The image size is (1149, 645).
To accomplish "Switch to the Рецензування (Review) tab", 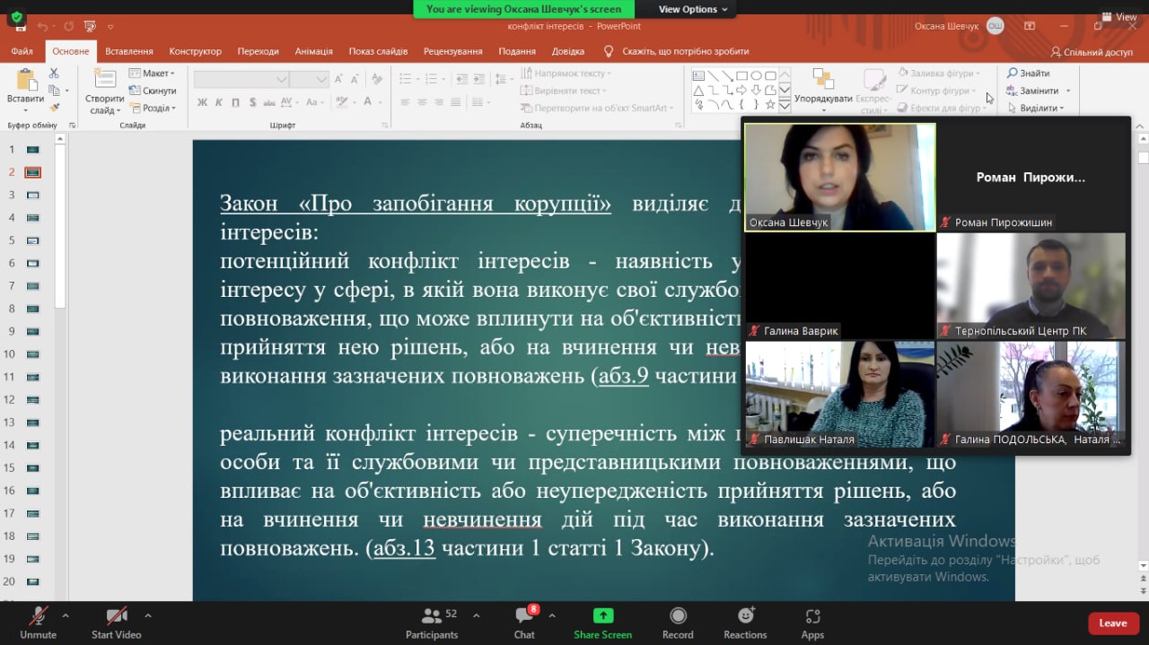I will point(453,51).
